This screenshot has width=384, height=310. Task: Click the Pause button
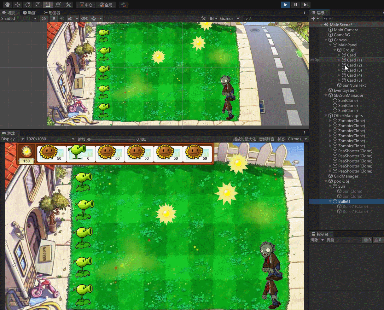(295, 5)
